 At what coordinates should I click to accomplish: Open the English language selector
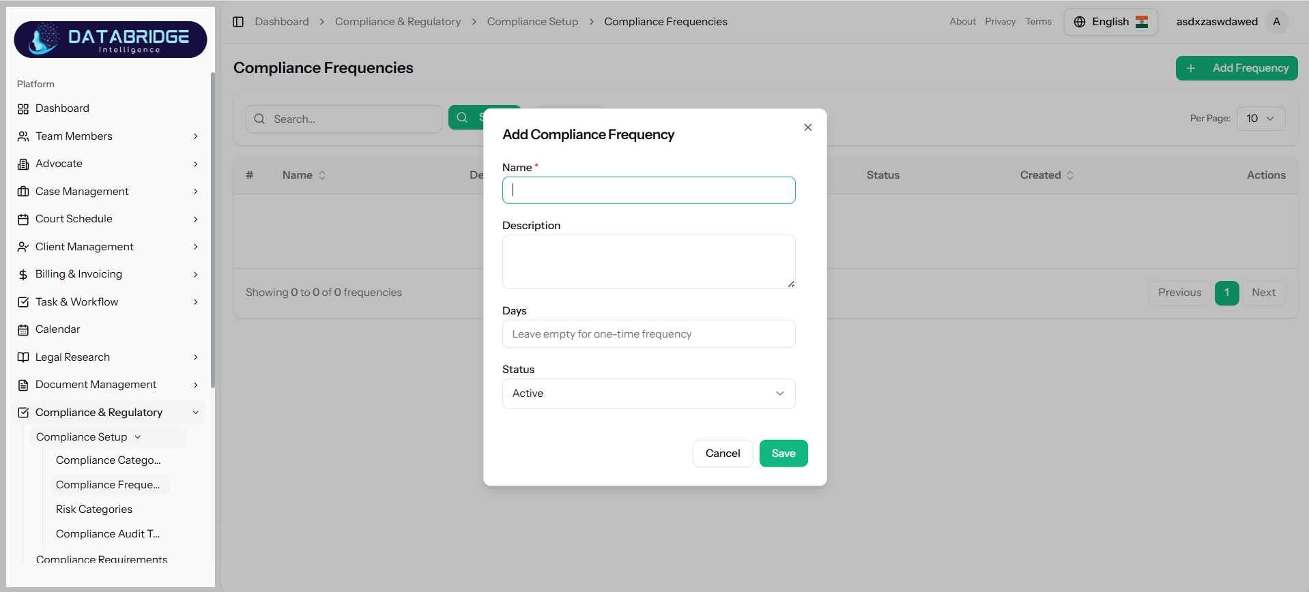[x=1110, y=22]
